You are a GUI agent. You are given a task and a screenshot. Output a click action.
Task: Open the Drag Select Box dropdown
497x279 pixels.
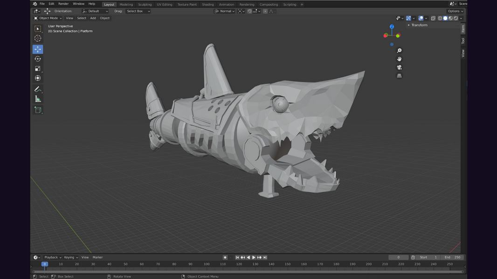138,11
